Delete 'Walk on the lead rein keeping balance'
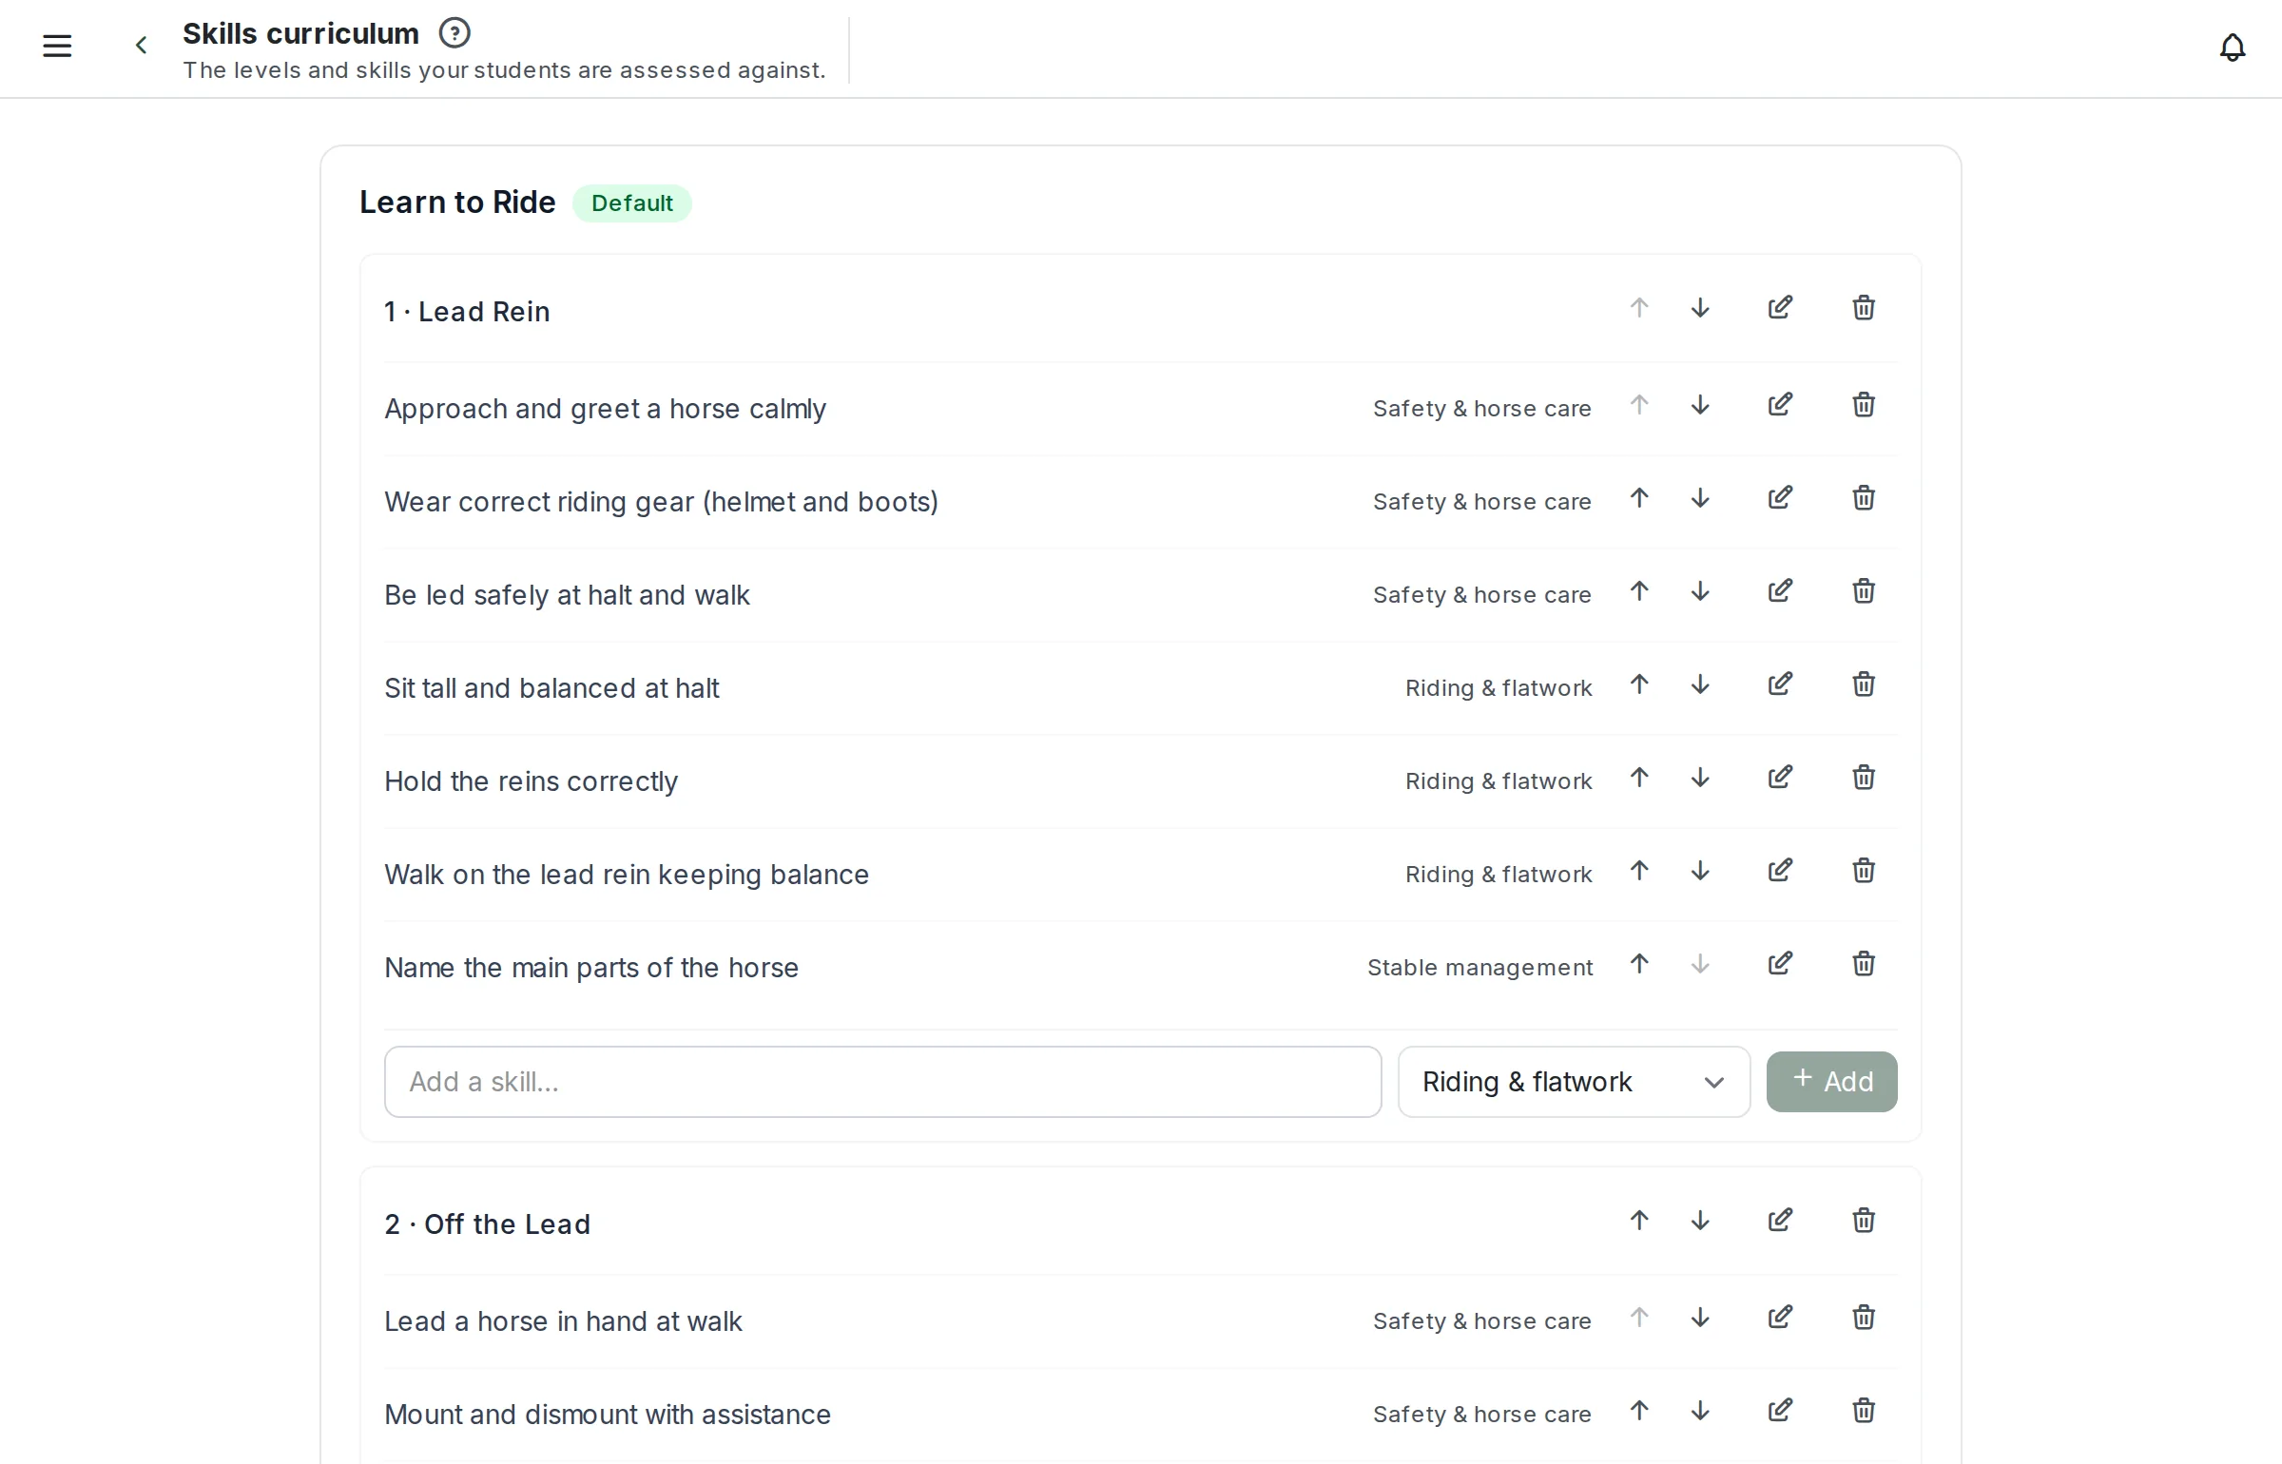 [1864, 871]
